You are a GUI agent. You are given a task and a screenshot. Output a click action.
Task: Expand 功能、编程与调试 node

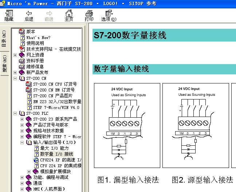[x=22, y=177]
